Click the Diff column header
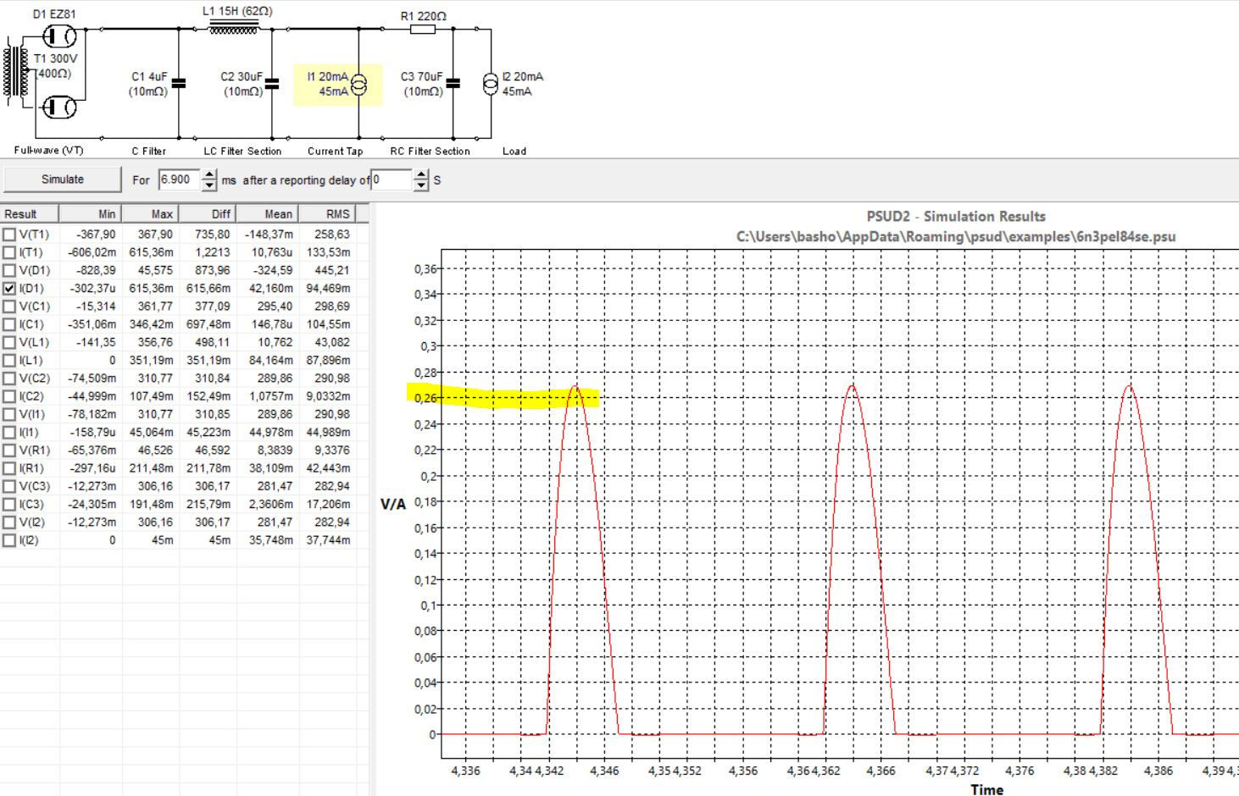Screen dimensions: 1239x796 pos(208,214)
